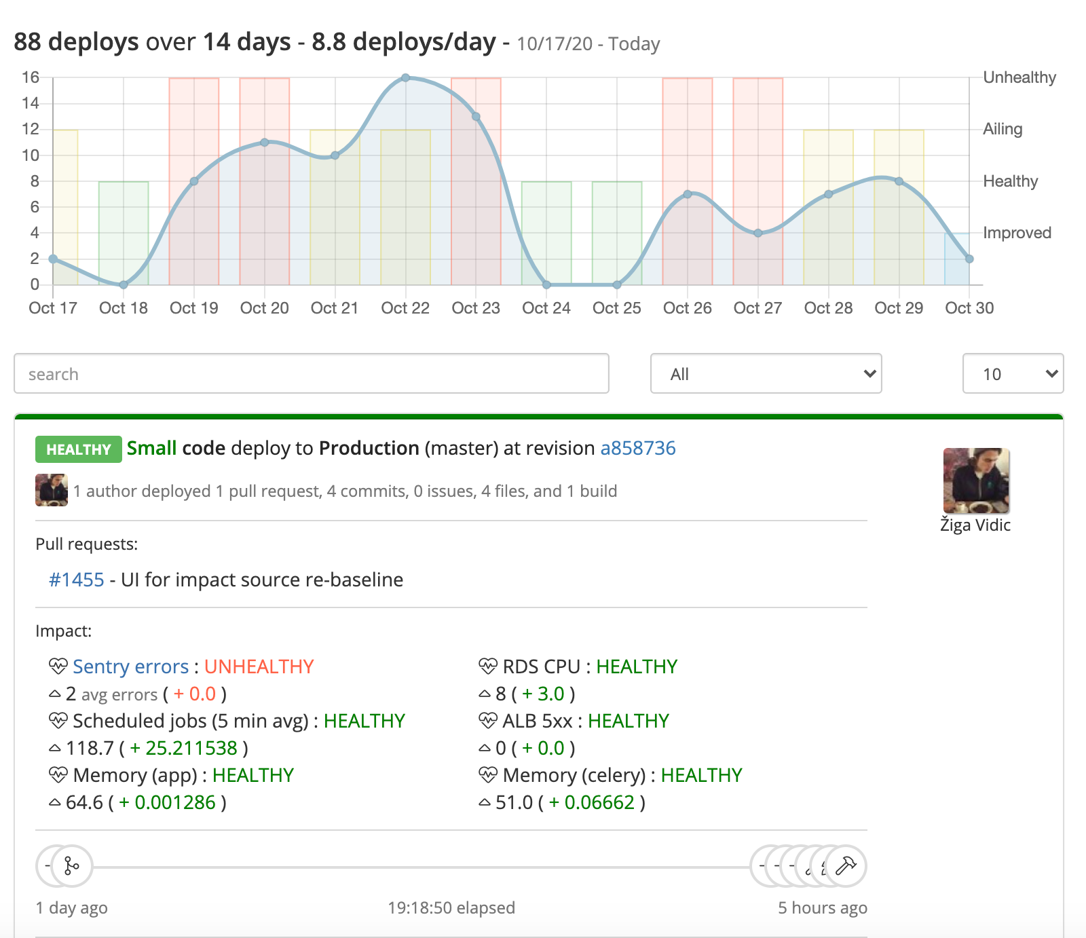Select the Unhealthy label on the chart legend
This screenshot has height=938, width=1086.
(x=1019, y=77)
